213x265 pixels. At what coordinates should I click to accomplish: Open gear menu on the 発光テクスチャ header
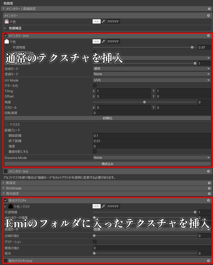point(208,200)
